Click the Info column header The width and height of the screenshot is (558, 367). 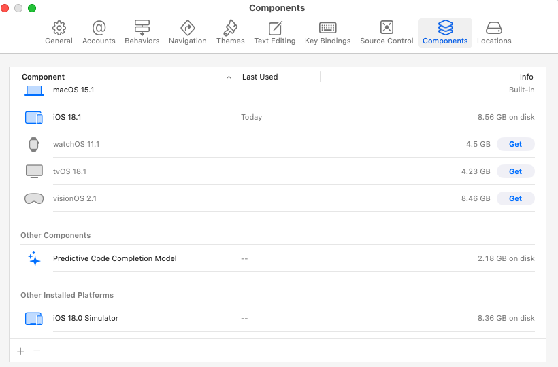[x=526, y=77]
